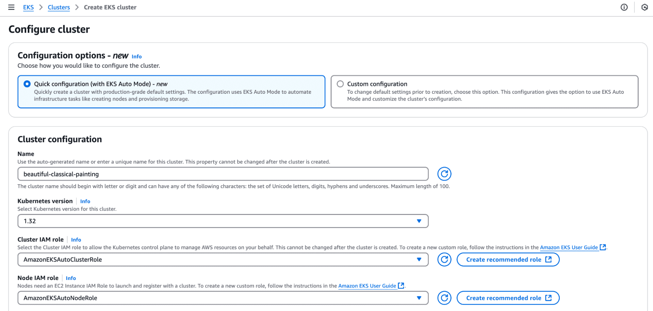Go to EKS breadcrumb link
Viewport: 653px width, 311px height.
click(x=28, y=7)
